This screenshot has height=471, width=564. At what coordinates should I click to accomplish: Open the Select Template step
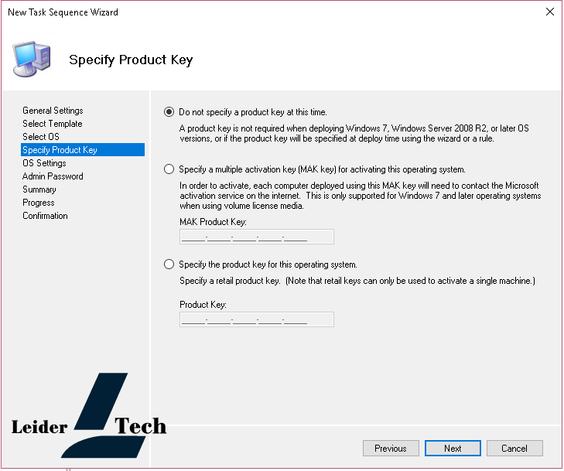pyautogui.click(x=52, y=124)
